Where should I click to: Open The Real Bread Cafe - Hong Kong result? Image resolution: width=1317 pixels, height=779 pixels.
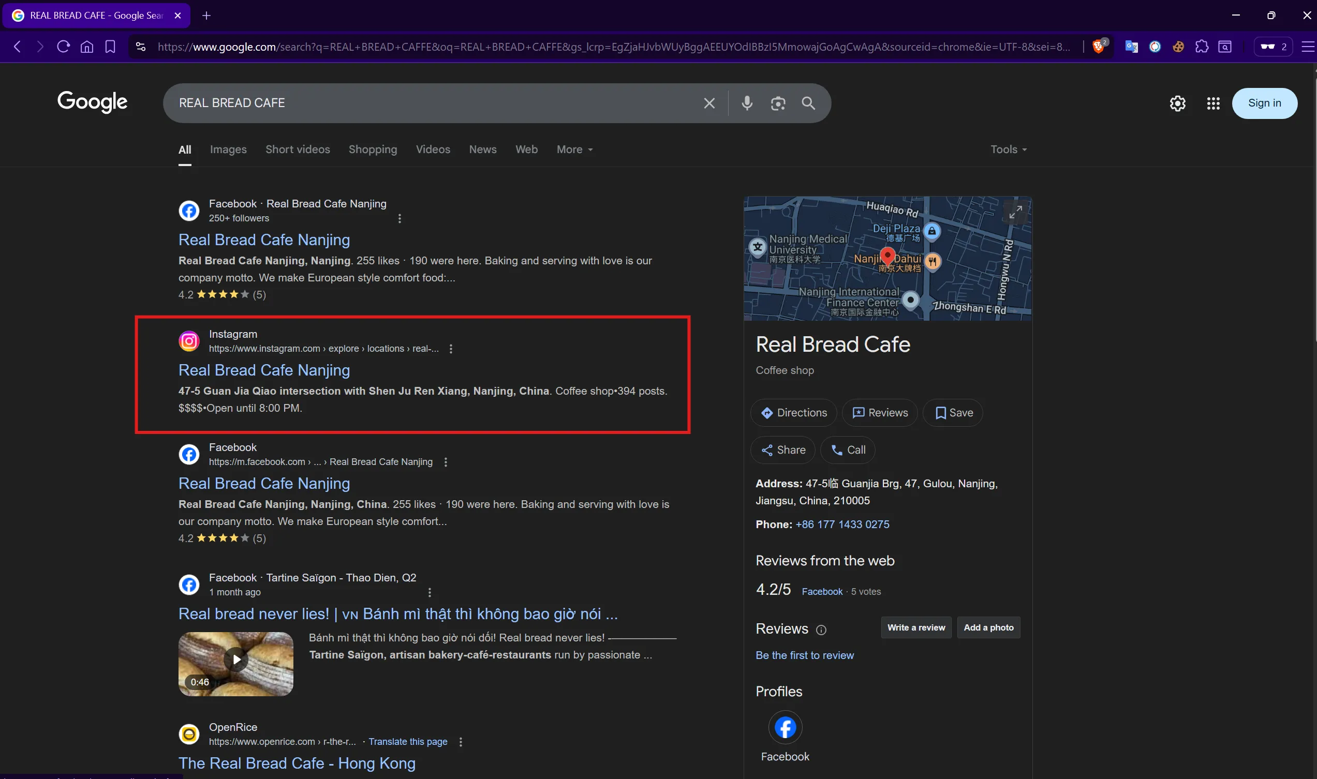297,763
